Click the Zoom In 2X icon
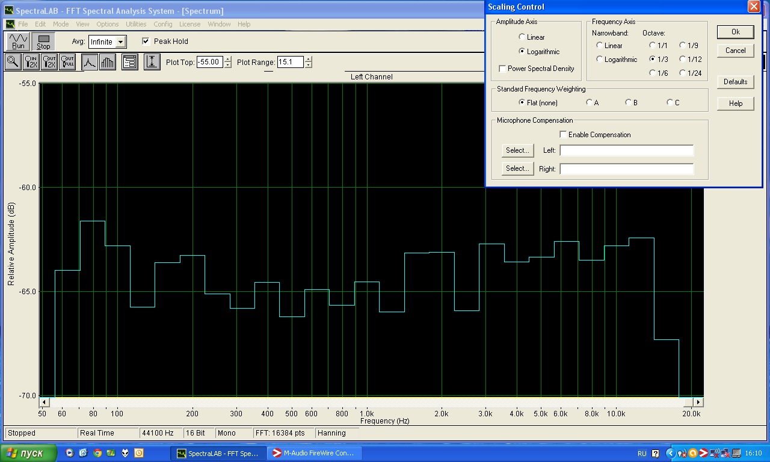Screen dimensions: 770x462 point(31,62)
